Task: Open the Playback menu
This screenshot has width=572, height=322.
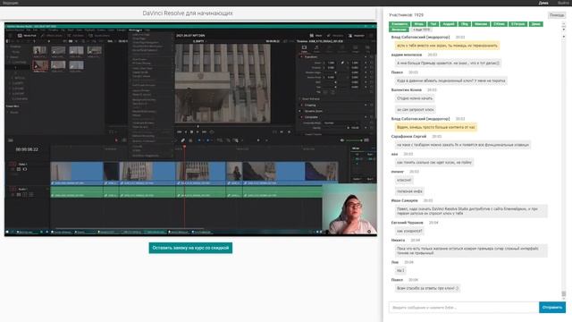Action: click(x=89, y=30)
